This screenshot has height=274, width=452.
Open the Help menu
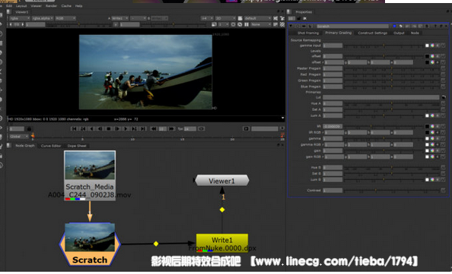[78, 6]
